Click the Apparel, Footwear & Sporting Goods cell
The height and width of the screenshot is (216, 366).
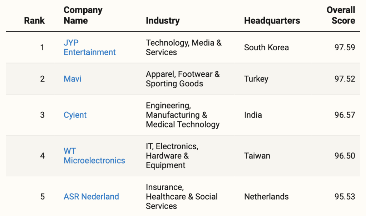click(x=183, y=79)
